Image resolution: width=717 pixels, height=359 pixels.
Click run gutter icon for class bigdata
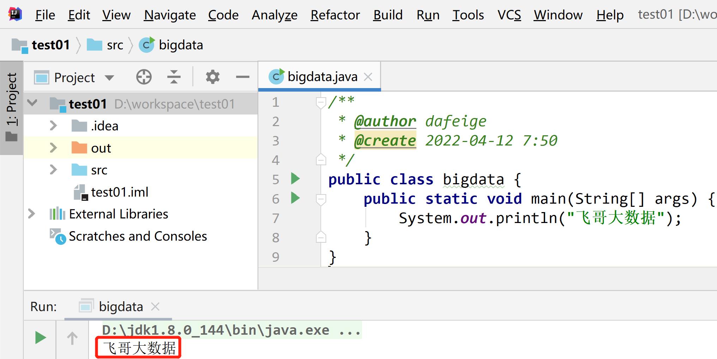[x=295, y=179]
